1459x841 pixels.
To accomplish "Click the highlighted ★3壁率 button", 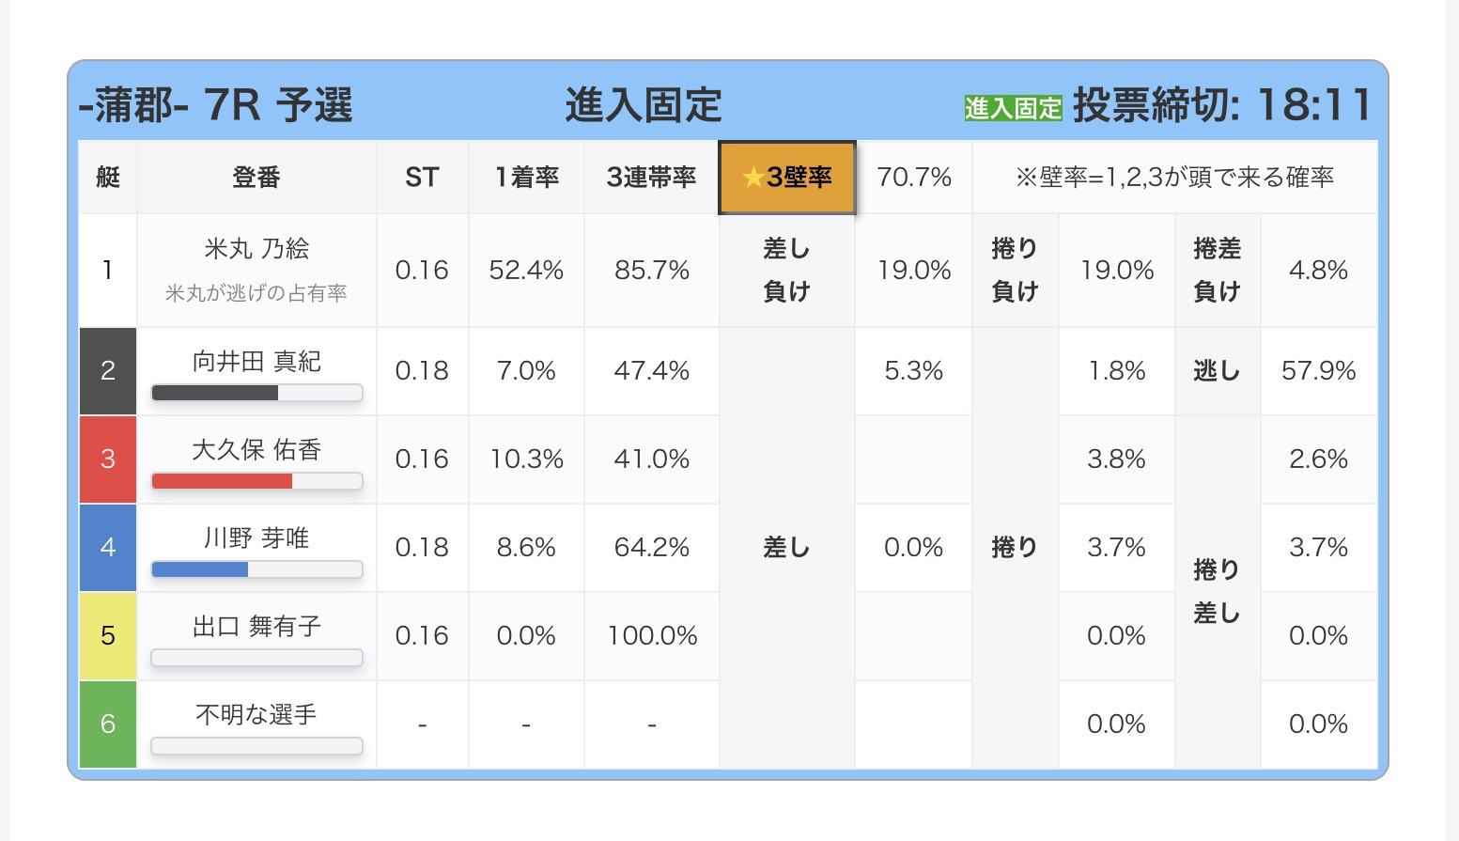I will (x=787, y=178).
